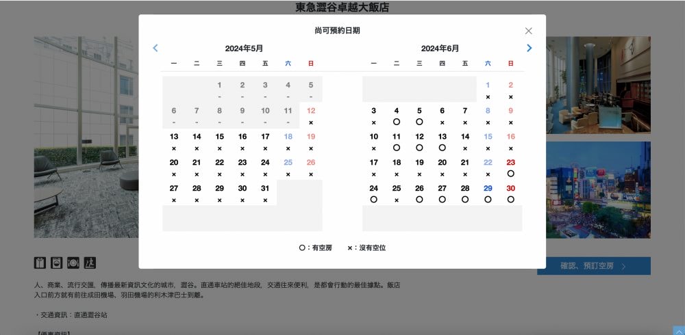Select June 24 available date

(373, 193)
